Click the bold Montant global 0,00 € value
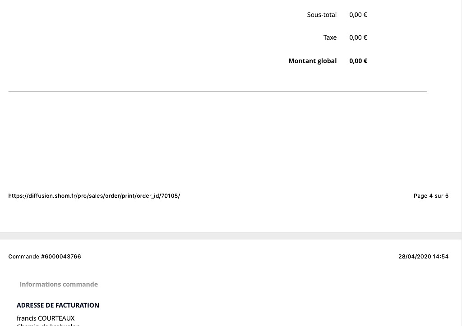The width and height of the screenshot is (462, 326). (358, 61)
